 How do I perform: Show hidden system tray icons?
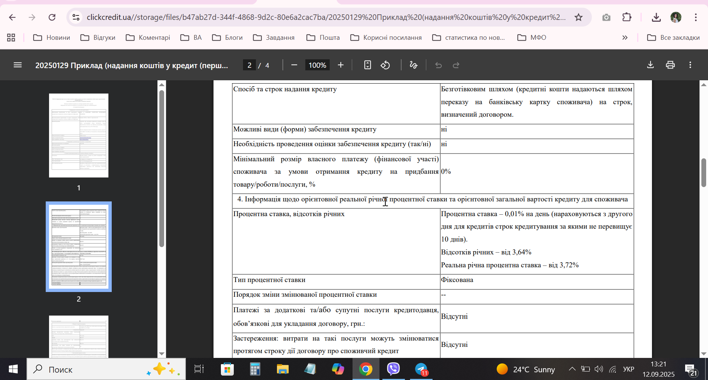572,369
